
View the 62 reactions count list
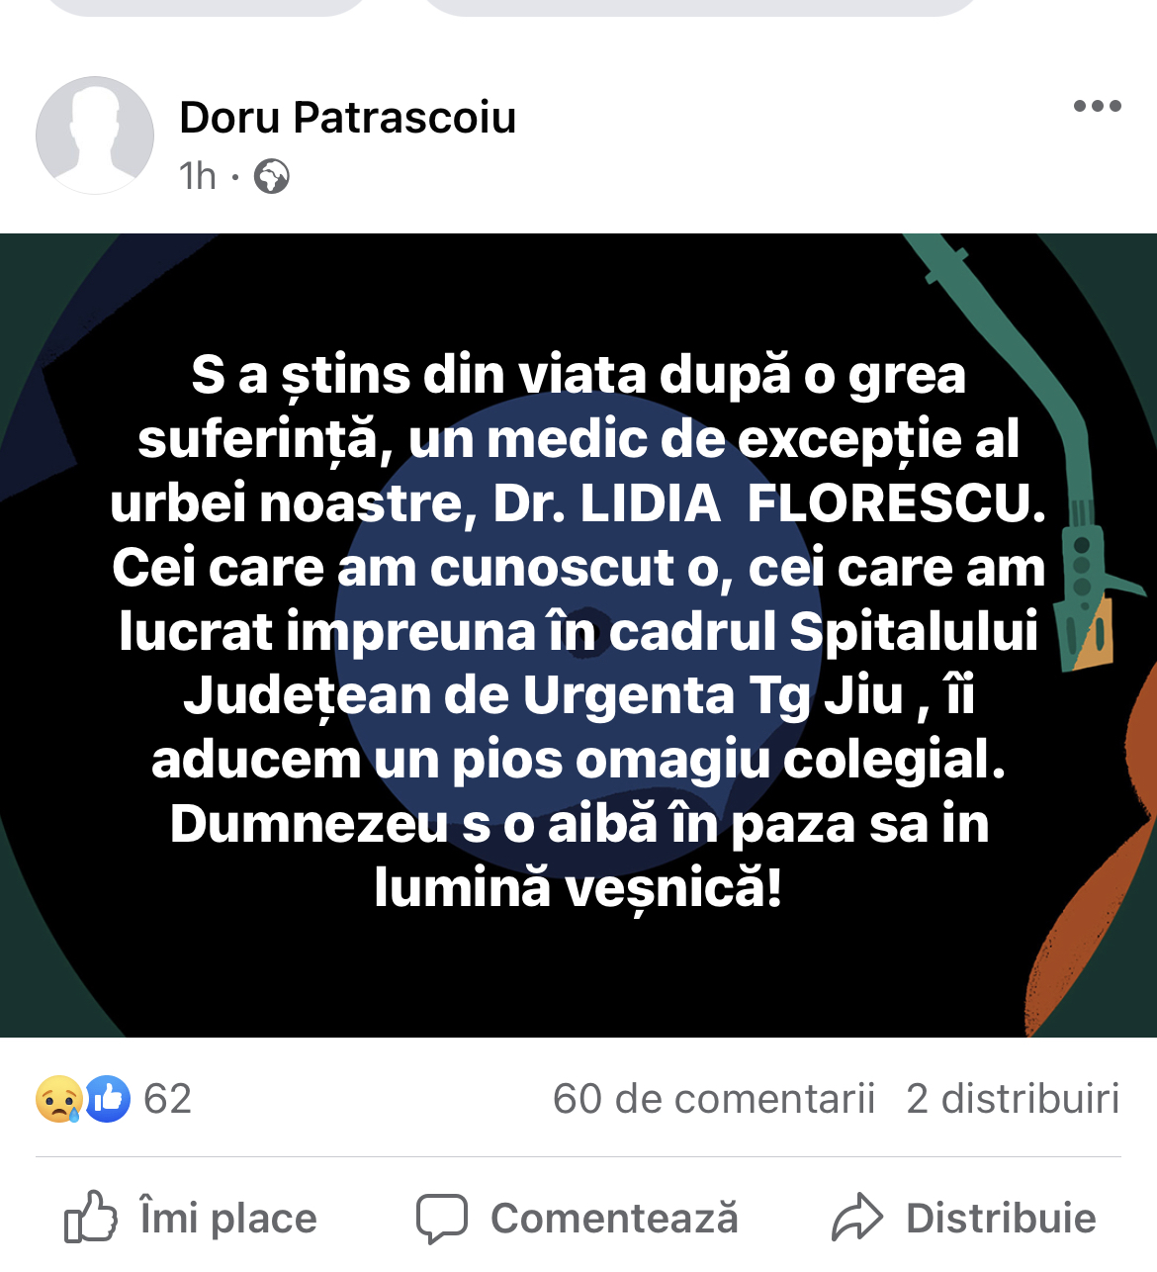pos(167,1099)
